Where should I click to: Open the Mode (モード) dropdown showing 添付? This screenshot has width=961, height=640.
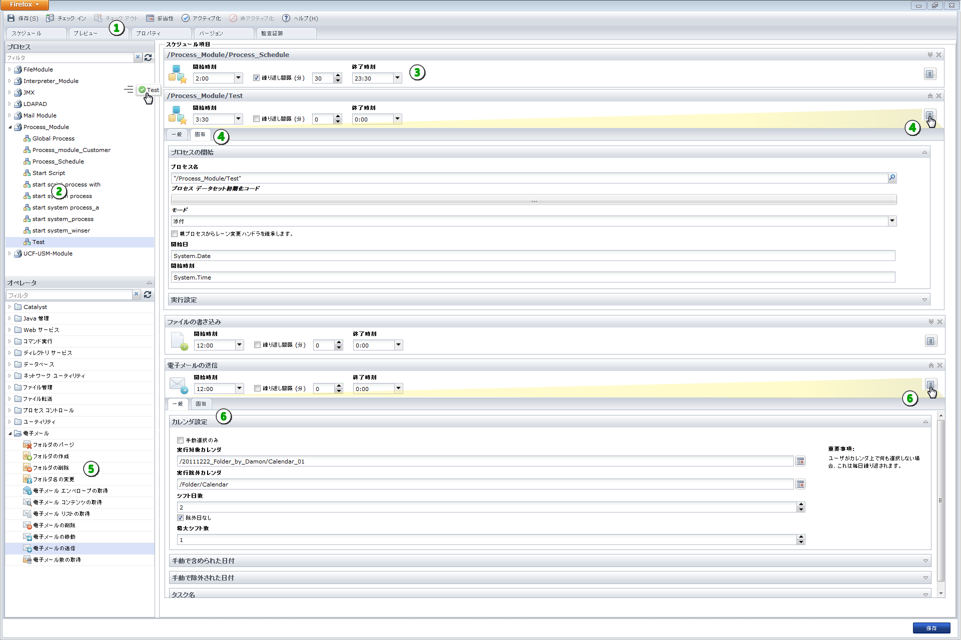[x=892, y=221]
